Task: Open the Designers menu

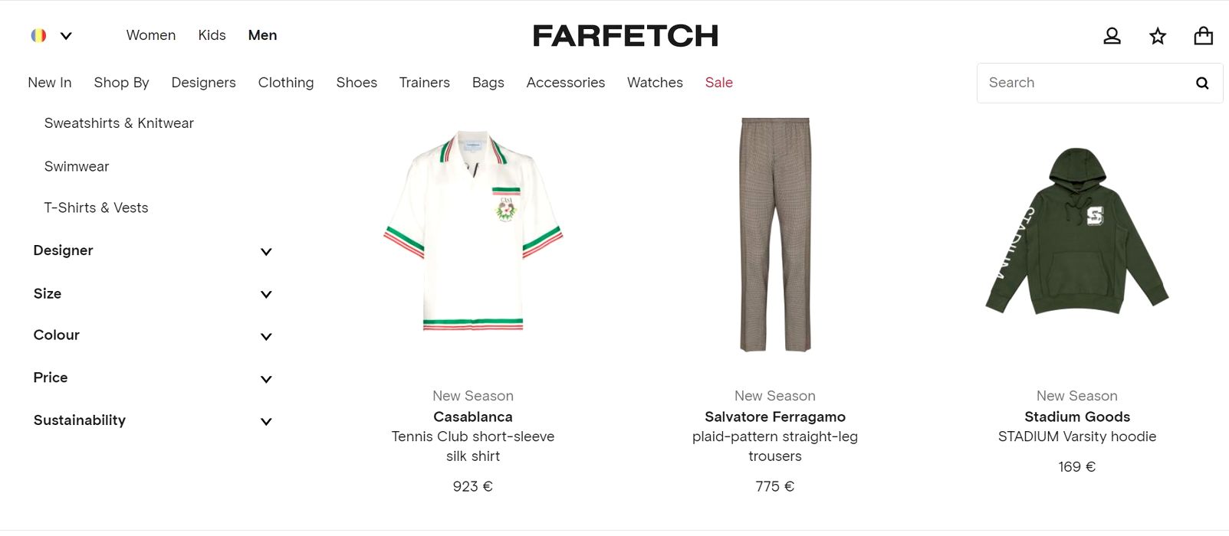Action: 203,83
